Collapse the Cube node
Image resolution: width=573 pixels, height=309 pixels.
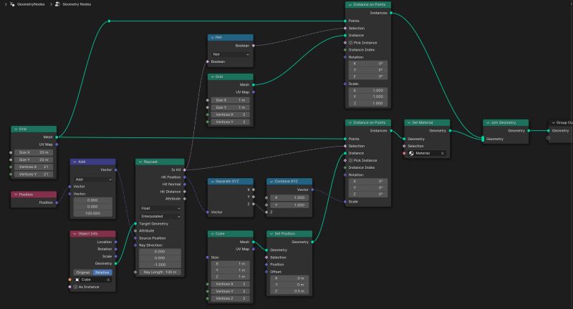pyautogui.click(x=212, y=234)
